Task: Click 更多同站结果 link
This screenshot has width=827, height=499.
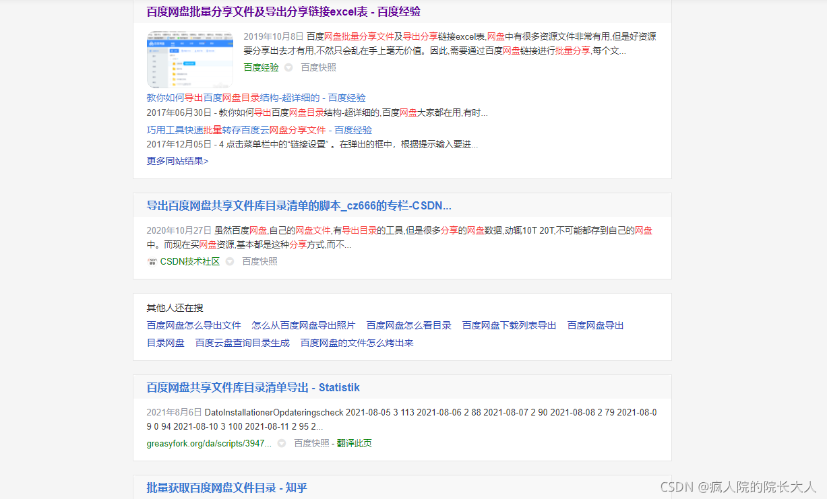Action: (x=177, y=161)
